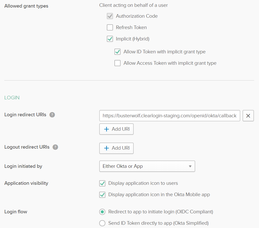Viewport: 259px width, 228px height.
Task: Enable the Refresh Token checkbox
Action: [x=110, y=28]
